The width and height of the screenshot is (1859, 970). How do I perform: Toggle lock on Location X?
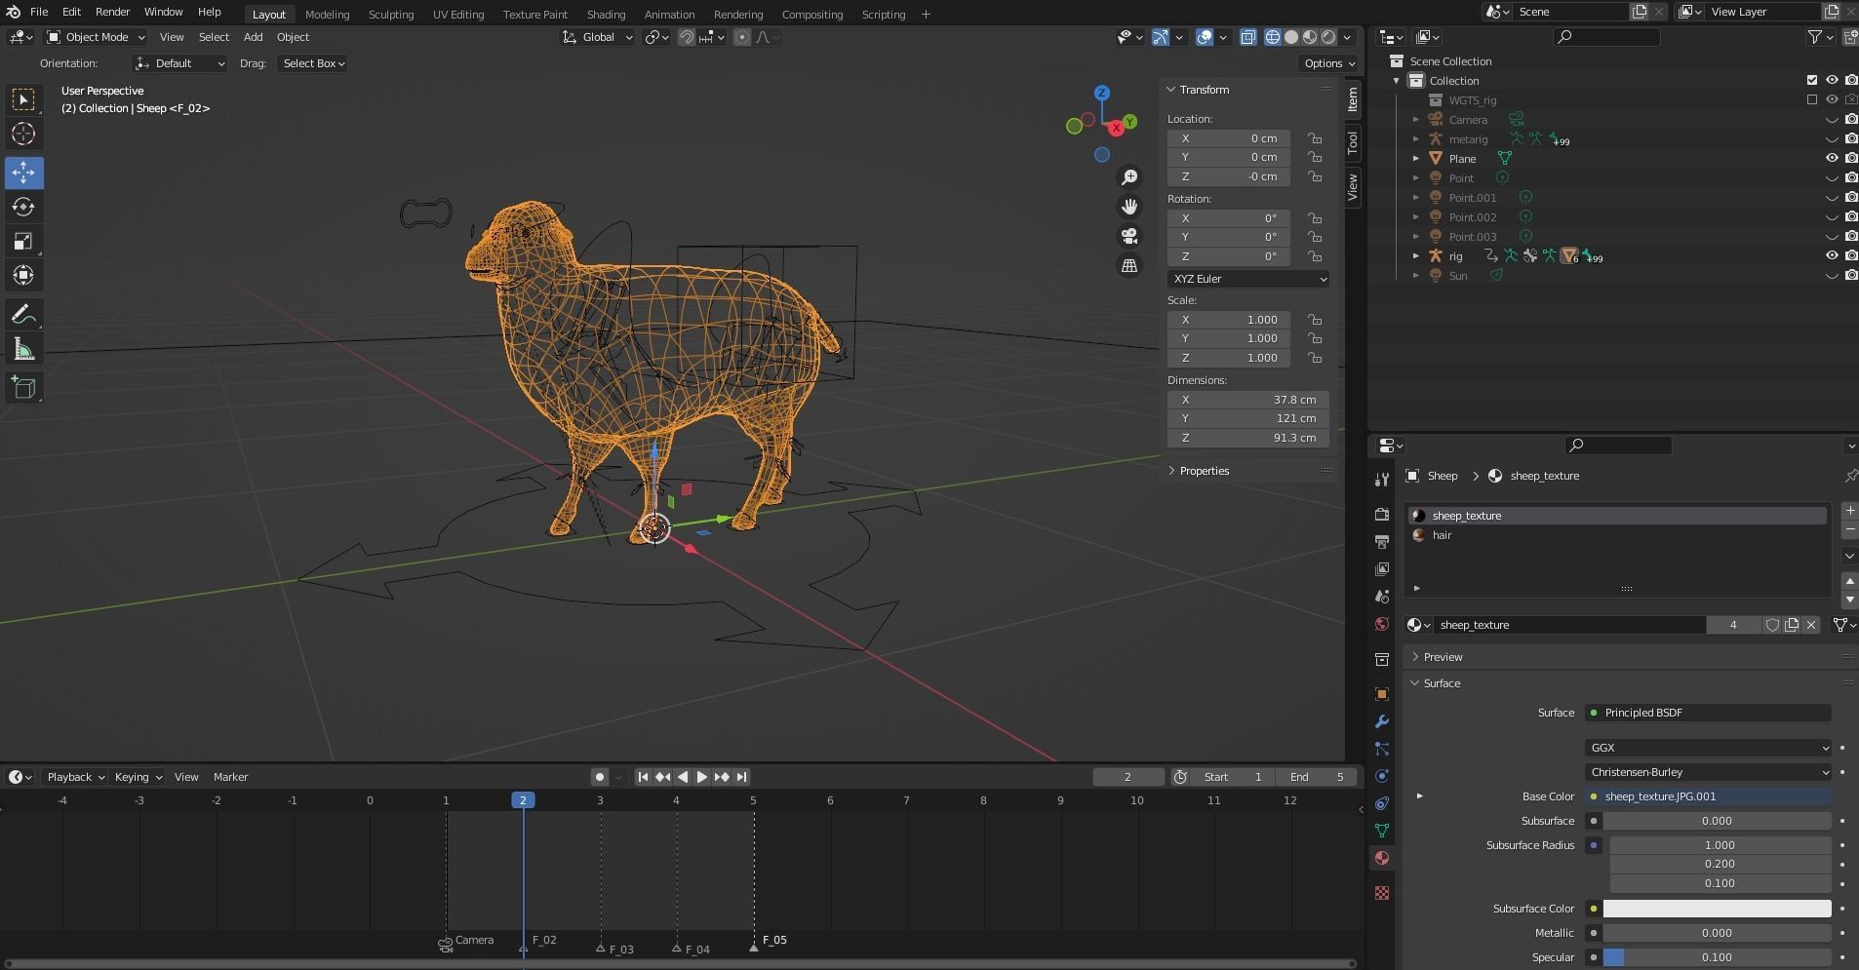point(1315,138)
